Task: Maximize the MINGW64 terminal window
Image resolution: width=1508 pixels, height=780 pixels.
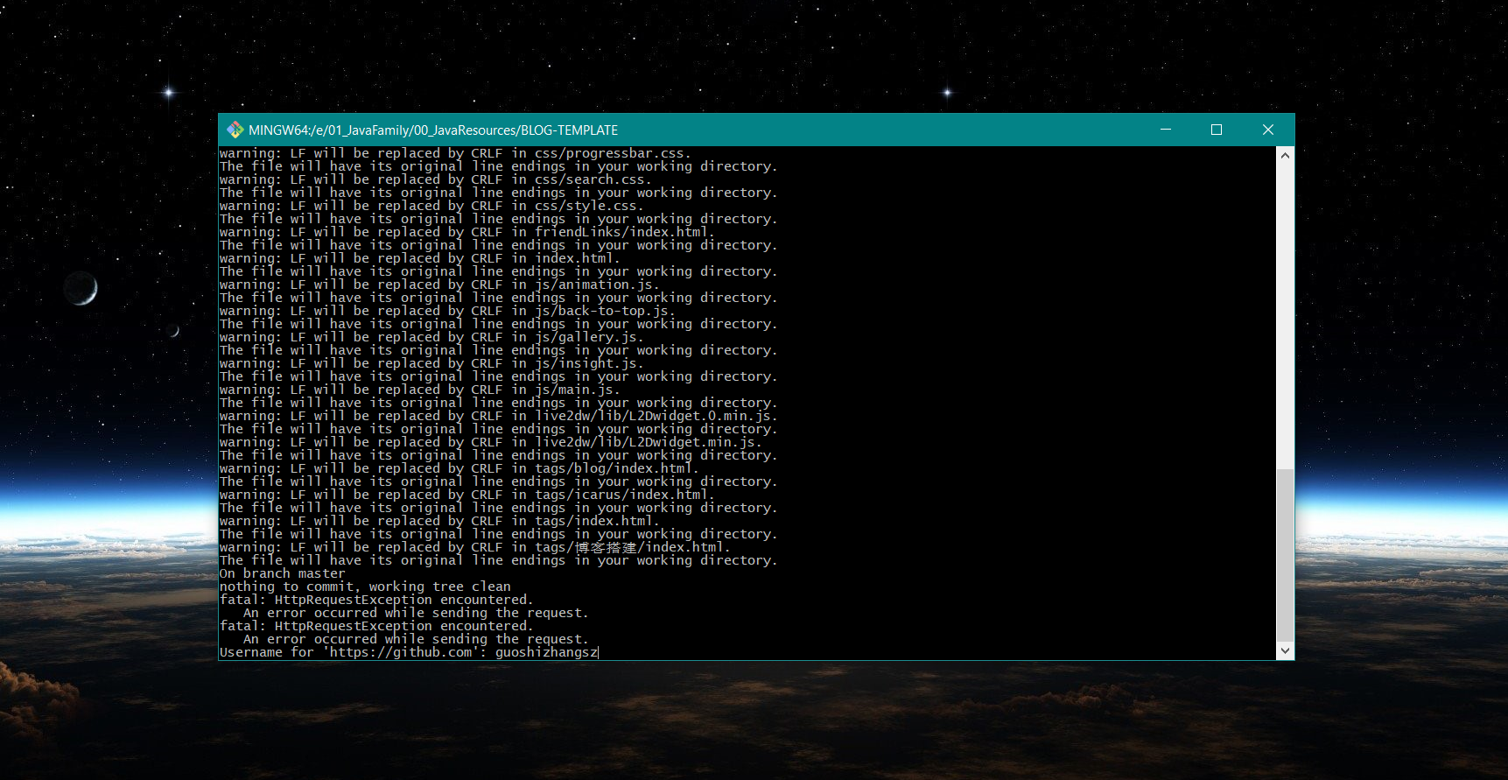Action: tap(1216, 130)
